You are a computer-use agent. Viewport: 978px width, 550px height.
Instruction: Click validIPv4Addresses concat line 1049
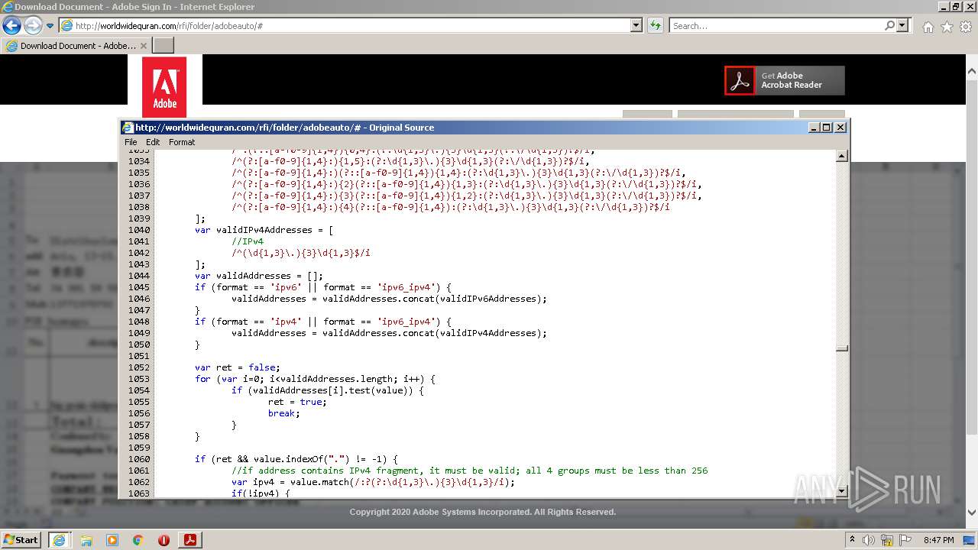pyautogui.click(x=389, y=333)
